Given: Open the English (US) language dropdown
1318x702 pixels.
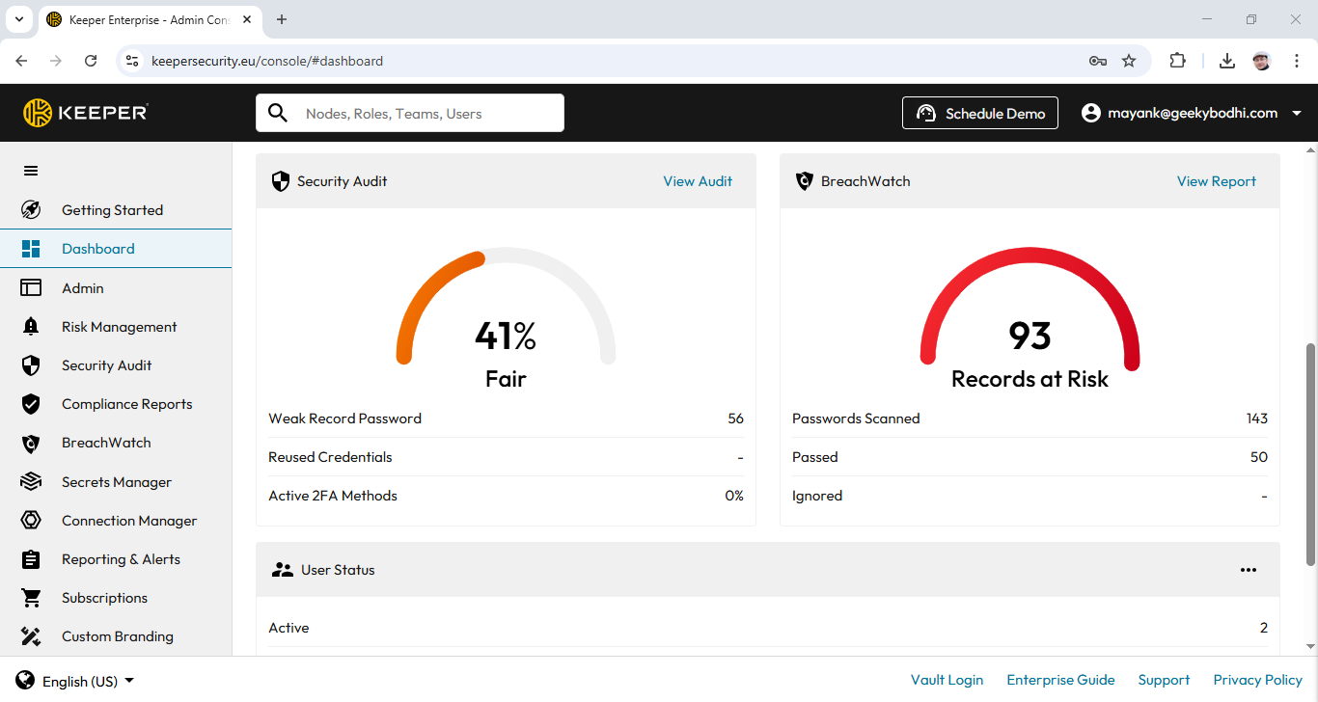Looking at the screenshot, I should [75, 681].
